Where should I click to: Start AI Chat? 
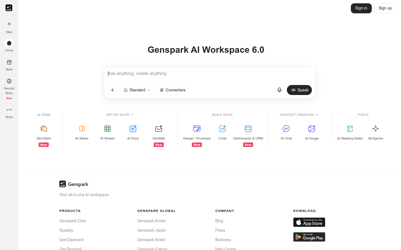point(286,132)
